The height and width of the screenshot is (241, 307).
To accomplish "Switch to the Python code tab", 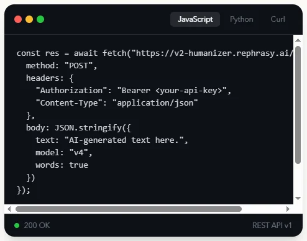I will click(242, 19).
